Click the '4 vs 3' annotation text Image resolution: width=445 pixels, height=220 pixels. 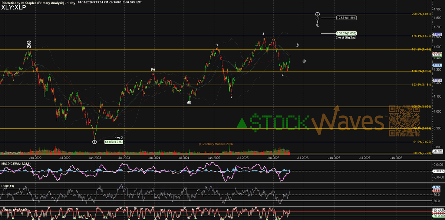click(x=119, y=138)
